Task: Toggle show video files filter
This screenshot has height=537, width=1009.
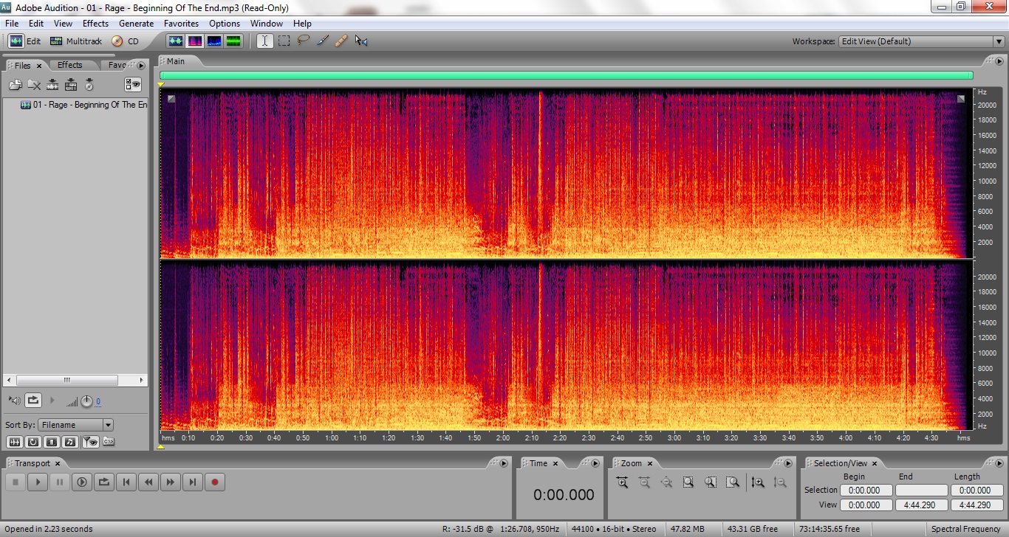Action: pyautogui.click(x=51, y=442)
